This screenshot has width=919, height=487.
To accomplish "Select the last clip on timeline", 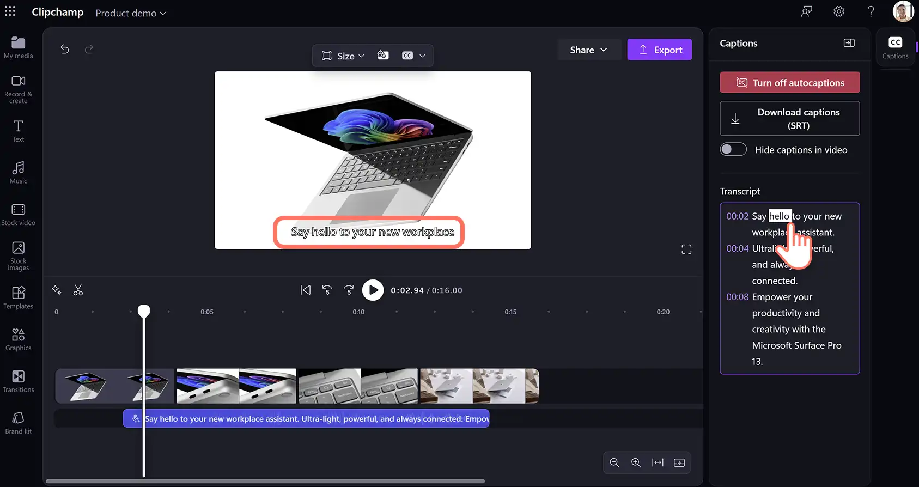I will (x=479, y=386).
